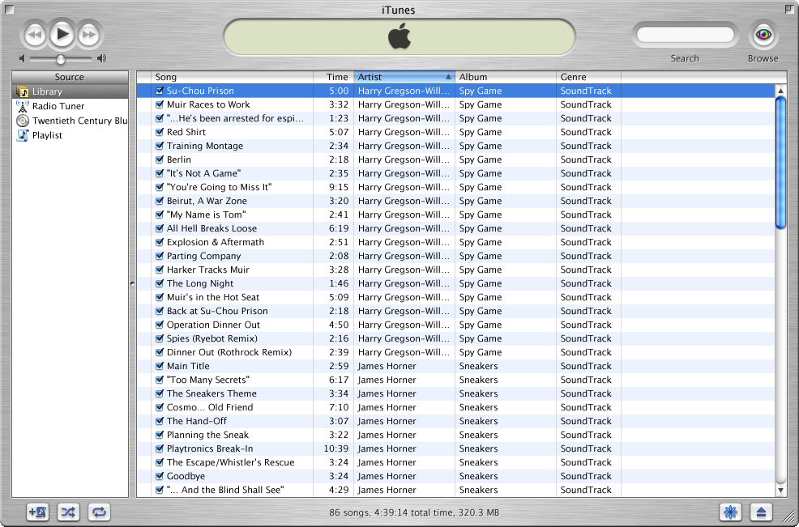
Task: Open the Visualizer
Action: point(730,512)
